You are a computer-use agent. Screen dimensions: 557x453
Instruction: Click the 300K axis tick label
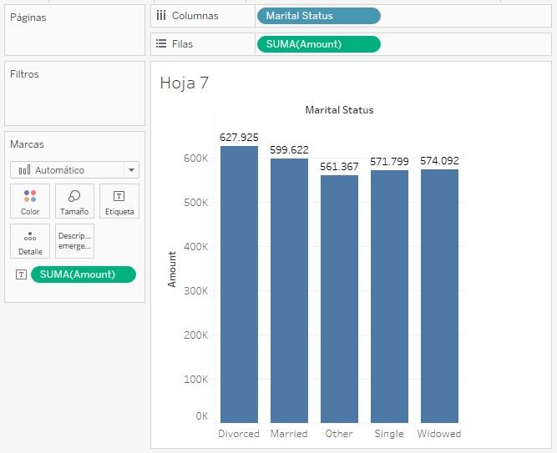(195, 291)
